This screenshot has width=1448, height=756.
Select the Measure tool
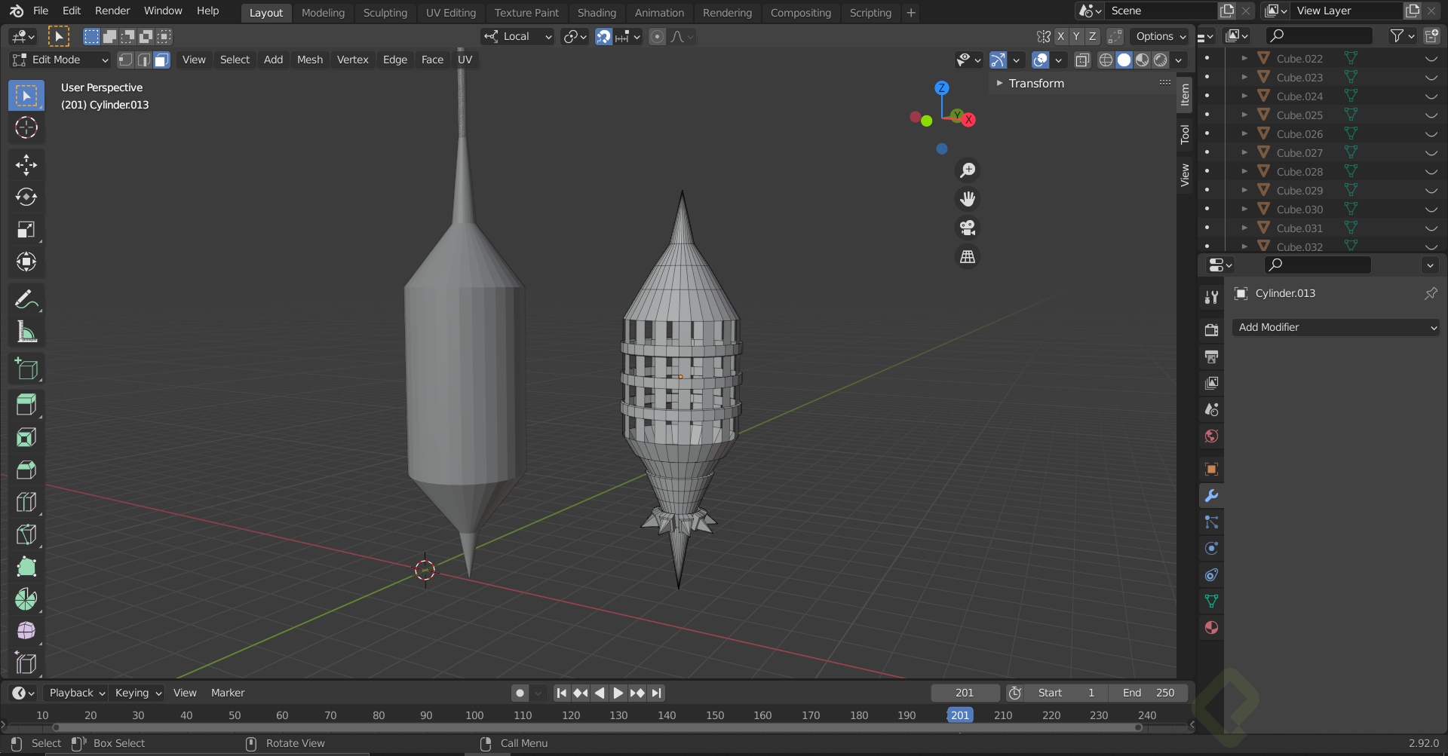click(x=26, y=332)
